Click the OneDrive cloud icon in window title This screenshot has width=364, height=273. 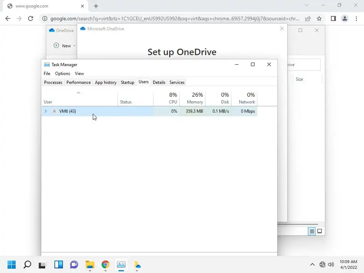click(x=52, y=31)
